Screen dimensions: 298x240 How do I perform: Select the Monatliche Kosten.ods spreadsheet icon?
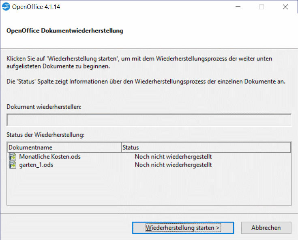[13, 157]
